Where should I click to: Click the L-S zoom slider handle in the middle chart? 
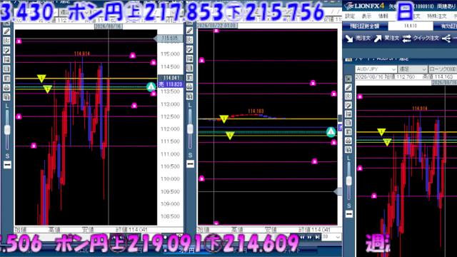tap(190, 129)
